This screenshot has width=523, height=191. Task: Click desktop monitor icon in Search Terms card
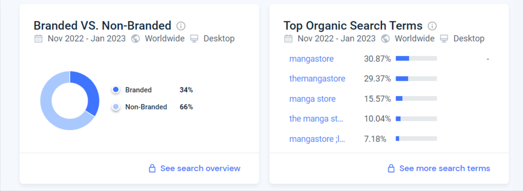click(x=444, y=39)
